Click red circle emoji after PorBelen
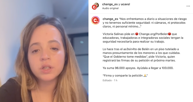The height and width of the screenshot is (102, 193). point(169,34)
